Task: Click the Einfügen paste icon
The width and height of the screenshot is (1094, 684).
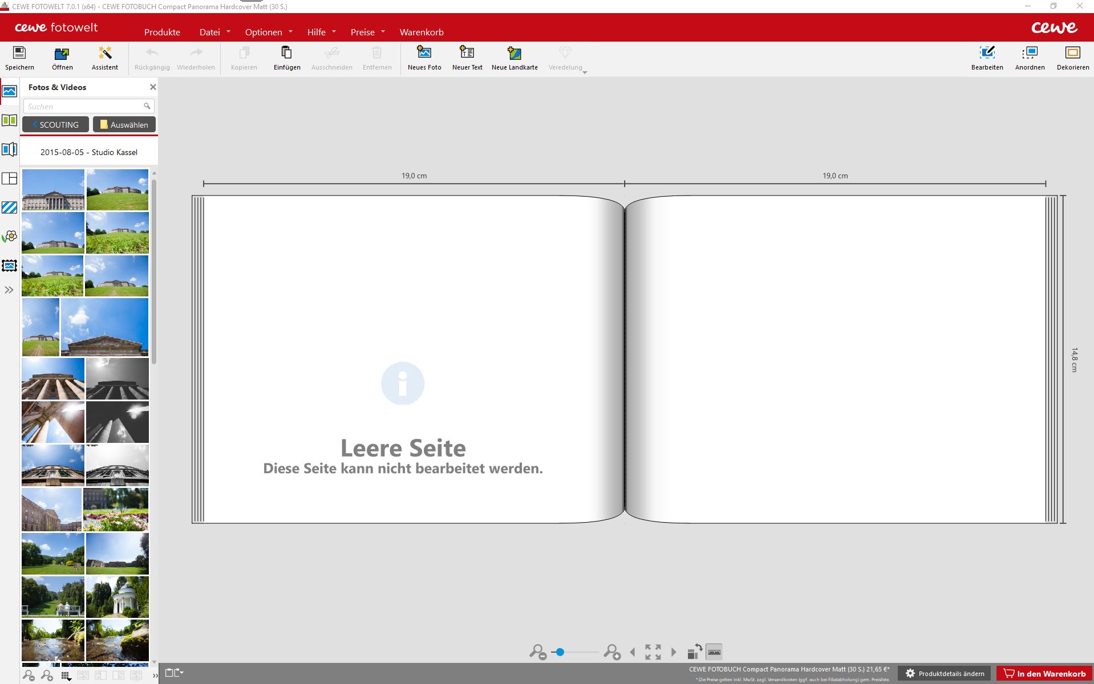Action: 286,54
